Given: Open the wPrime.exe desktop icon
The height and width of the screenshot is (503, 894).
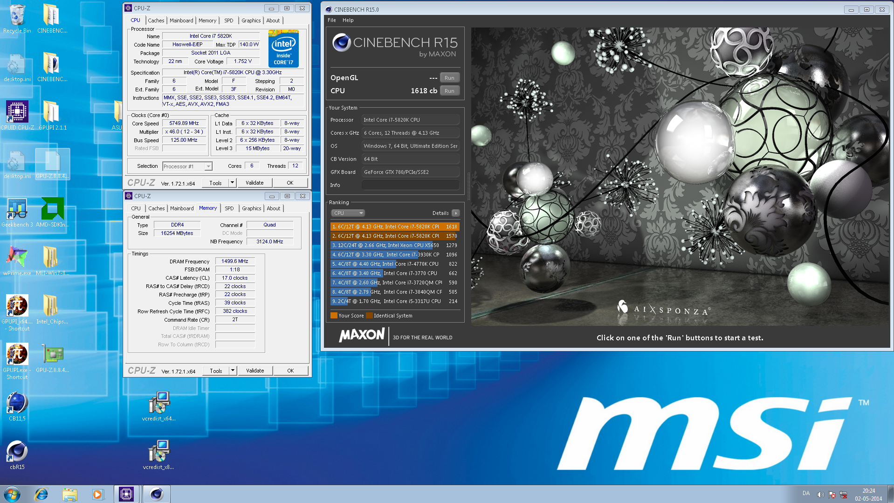Looking at the screenshot, I should (17, 261).
